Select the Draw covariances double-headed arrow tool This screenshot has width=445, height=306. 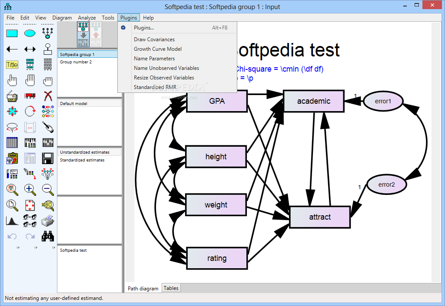(x=30, y=49)
